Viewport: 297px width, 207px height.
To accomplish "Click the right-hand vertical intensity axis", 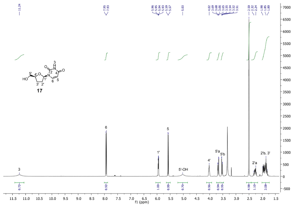I will tap(280, 99).
